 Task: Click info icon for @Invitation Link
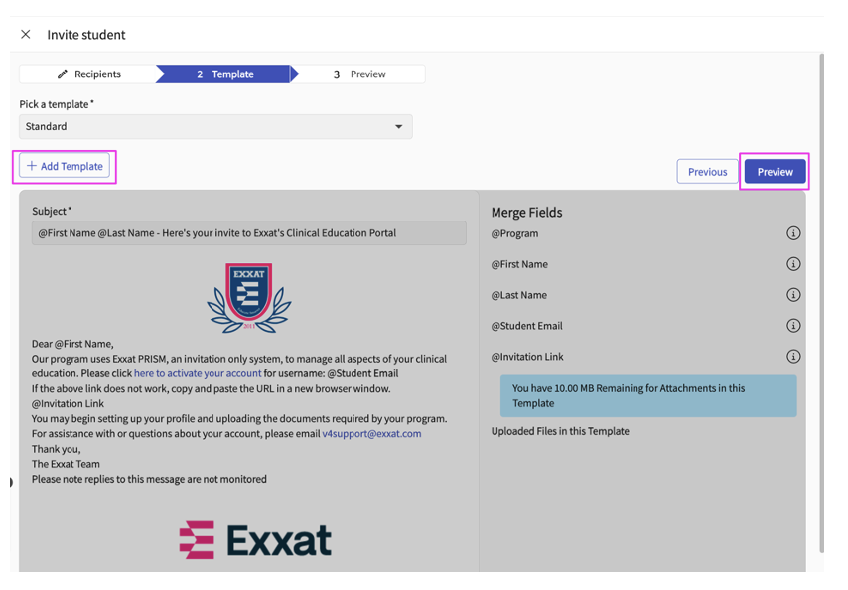[x=793, y=357]
